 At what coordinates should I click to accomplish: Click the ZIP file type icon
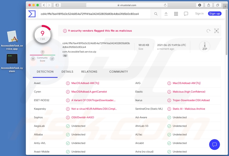click(x=205, y=47)
